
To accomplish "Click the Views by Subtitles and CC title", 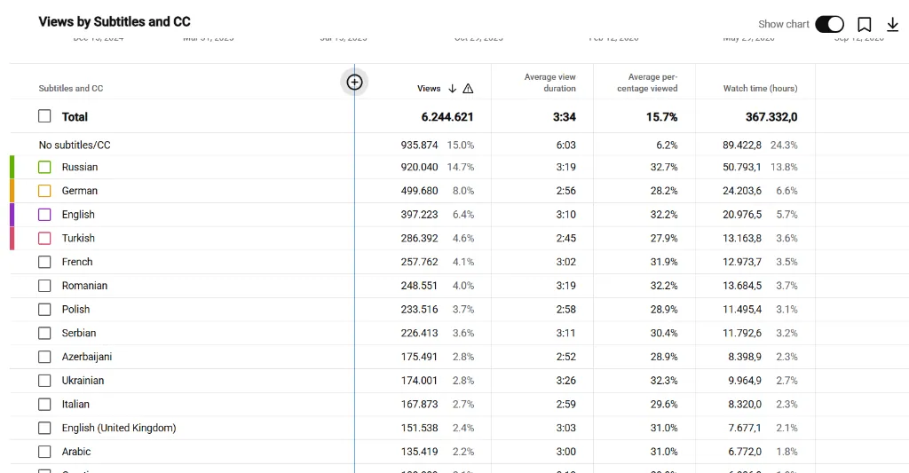I will pos(115,22).
